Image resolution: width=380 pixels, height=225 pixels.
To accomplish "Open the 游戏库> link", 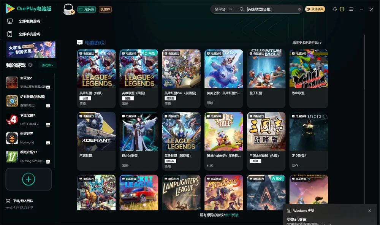I will [47, 65].
